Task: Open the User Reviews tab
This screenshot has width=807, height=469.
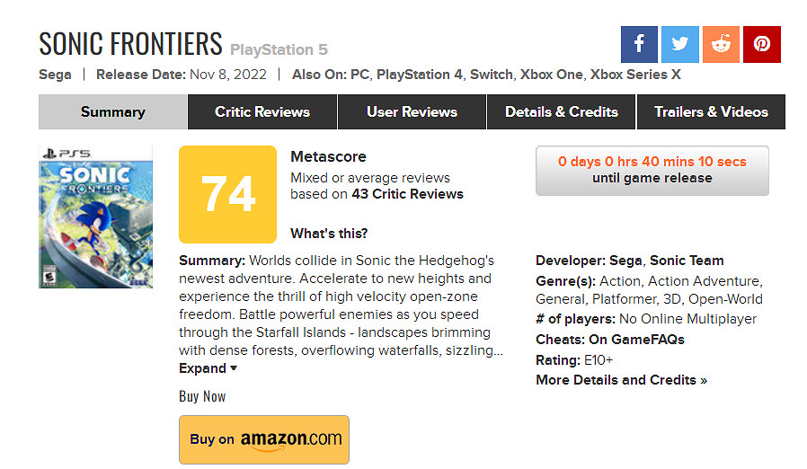Action: click(x=412, y=112)
